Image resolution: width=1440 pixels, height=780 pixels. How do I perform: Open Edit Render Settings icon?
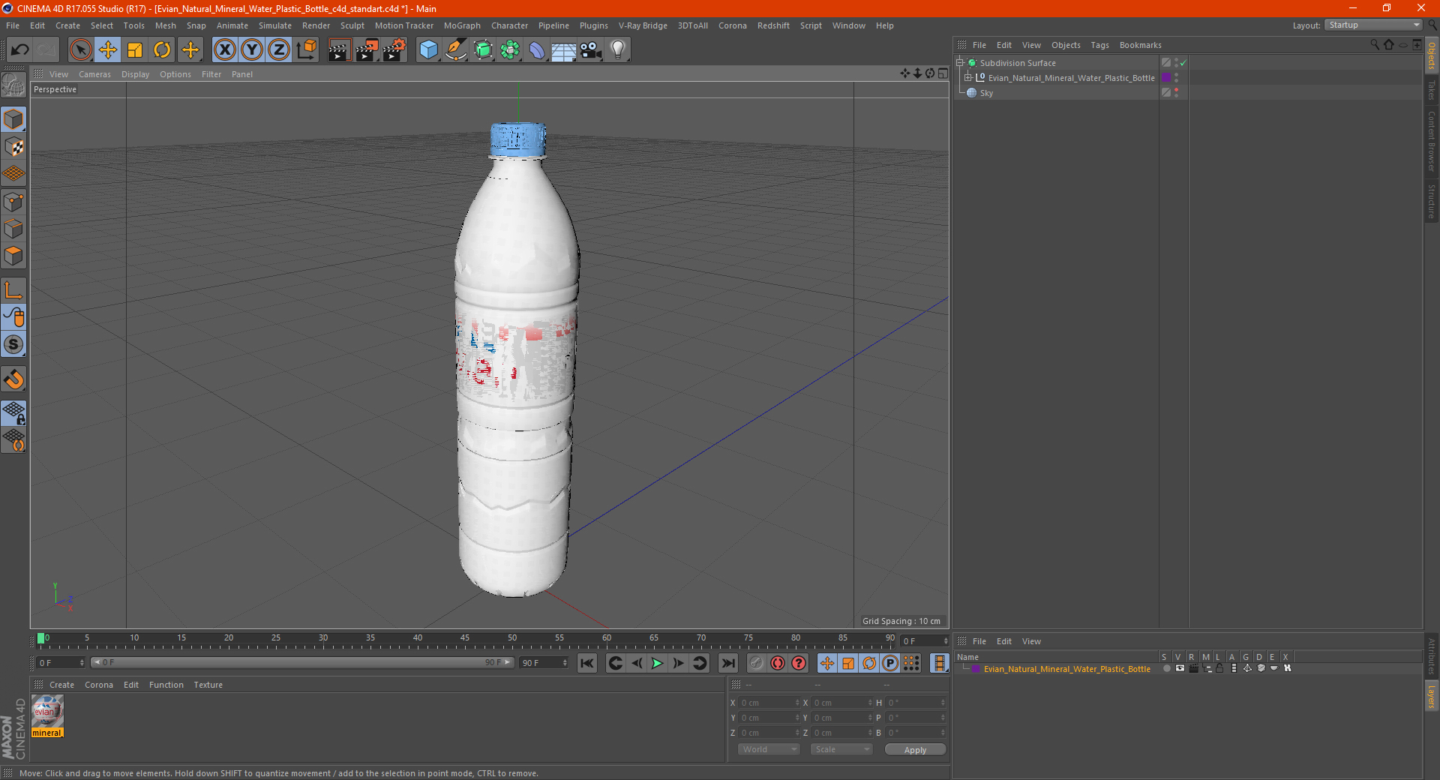coord(394,50)
